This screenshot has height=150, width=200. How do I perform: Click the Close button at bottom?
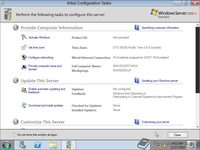pyautogui.click(x=177, y=135)
